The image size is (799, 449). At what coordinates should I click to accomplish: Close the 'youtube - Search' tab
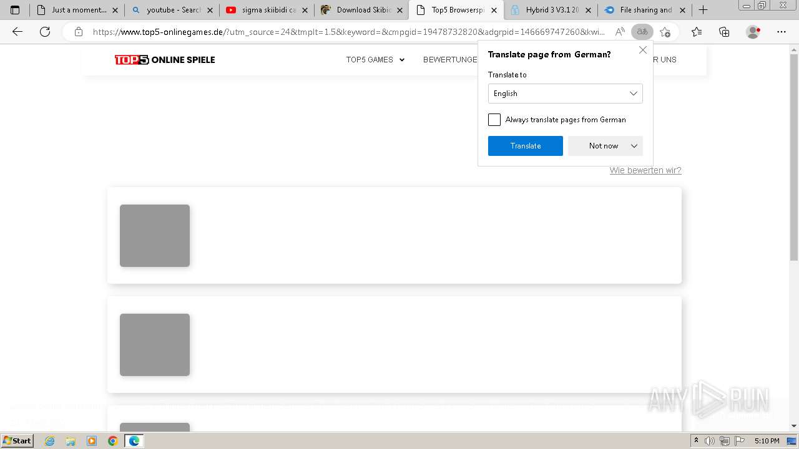click(210, 10)
